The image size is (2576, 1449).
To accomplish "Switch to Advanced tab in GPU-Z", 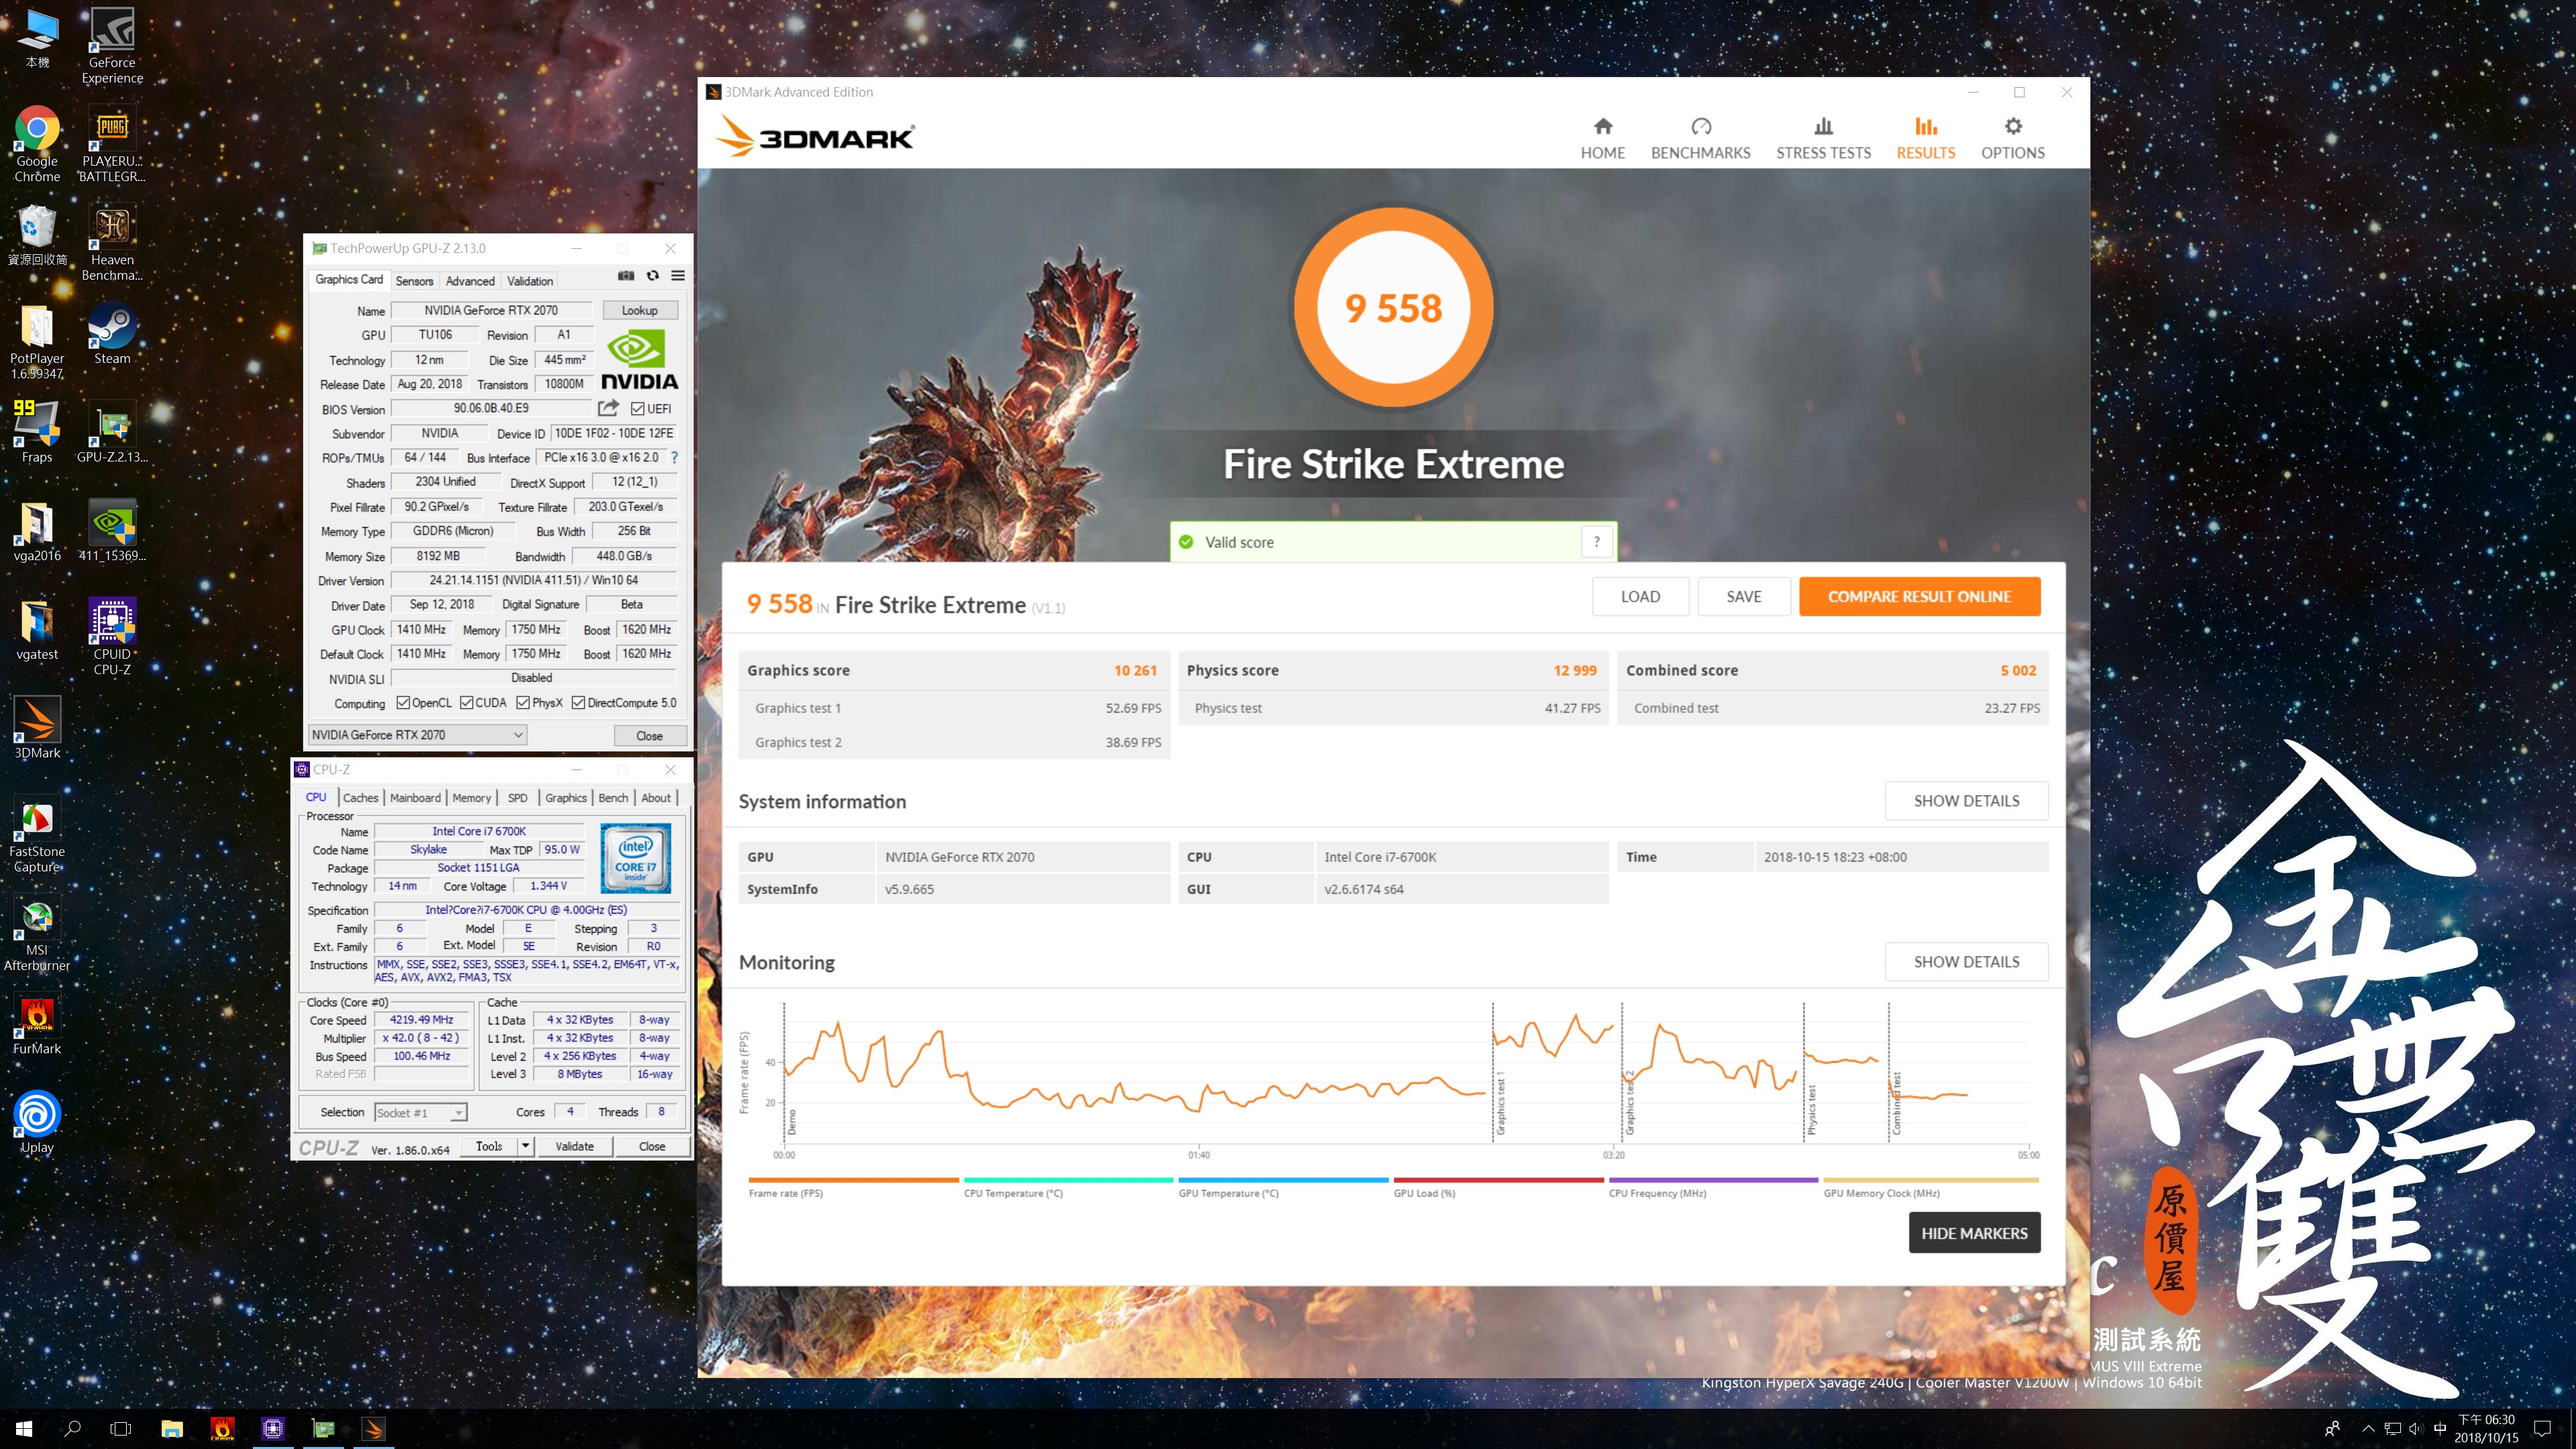I will (470, 281).
